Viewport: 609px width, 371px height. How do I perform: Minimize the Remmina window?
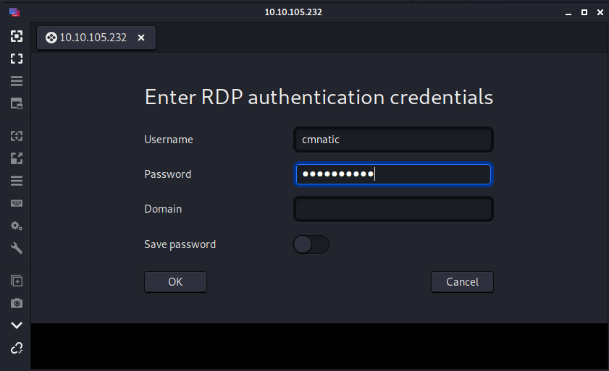pyautogui.click(x=568, y=13)
